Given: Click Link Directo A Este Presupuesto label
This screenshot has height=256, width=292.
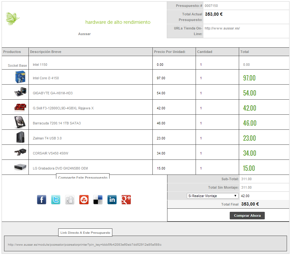Looking at the screenshot, I should coord(85,232).
